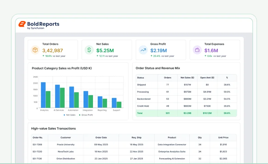This screenshot has height=164, width=268.
Task: Click the Total row label
Action: click(x=139, y=113)
